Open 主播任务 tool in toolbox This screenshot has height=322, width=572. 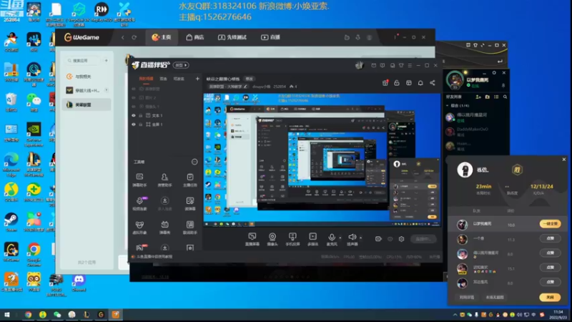[190, 180]
